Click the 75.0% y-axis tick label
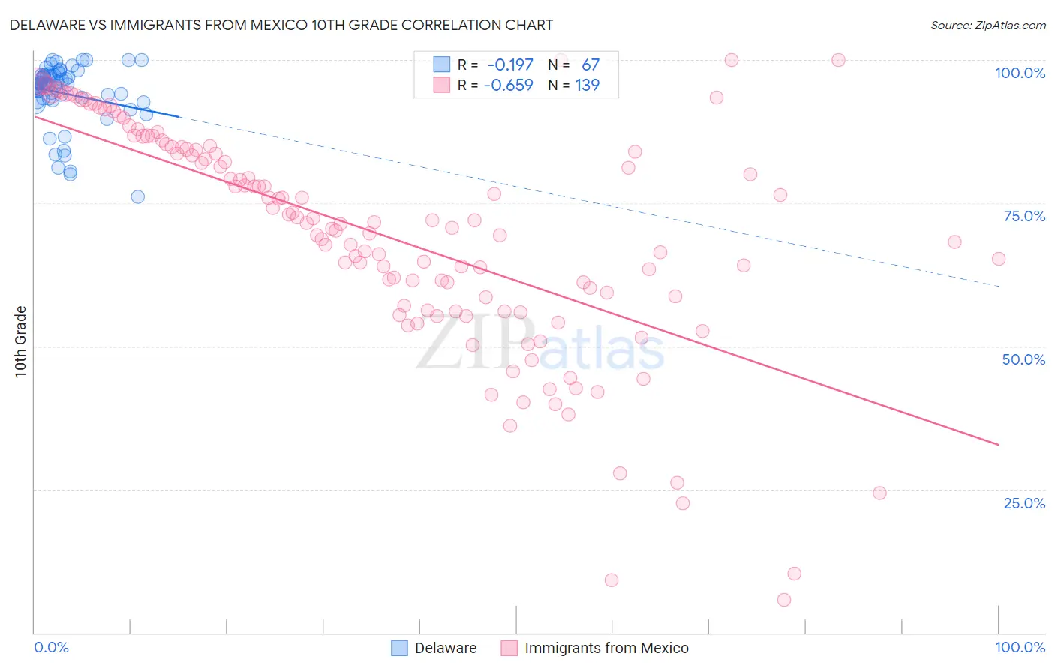 [1024, 216]
